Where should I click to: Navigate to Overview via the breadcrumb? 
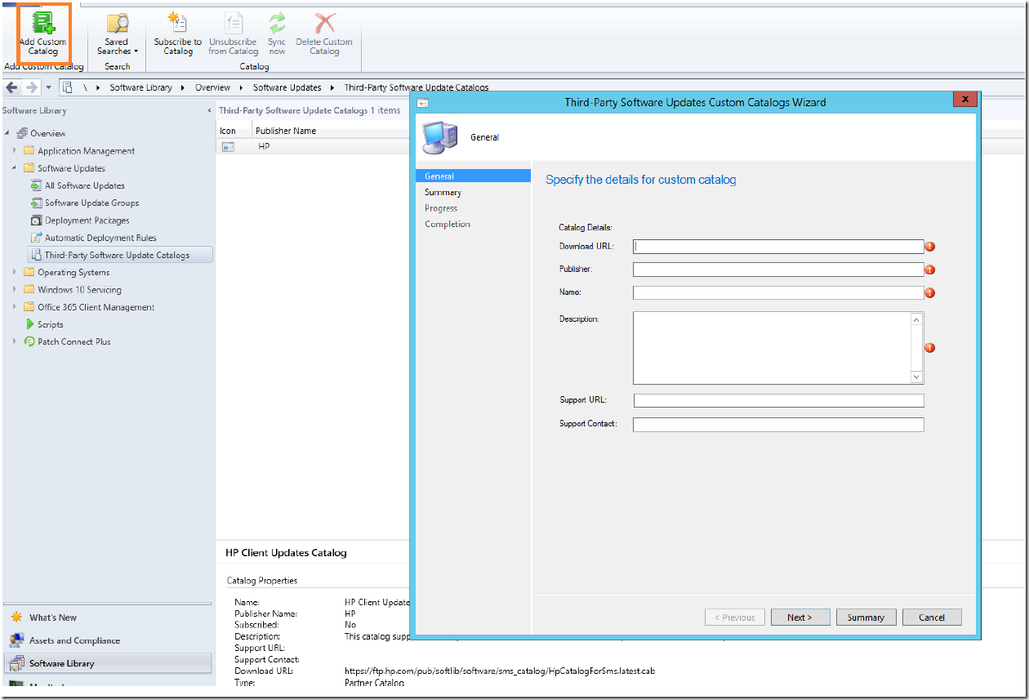(212, 87)
